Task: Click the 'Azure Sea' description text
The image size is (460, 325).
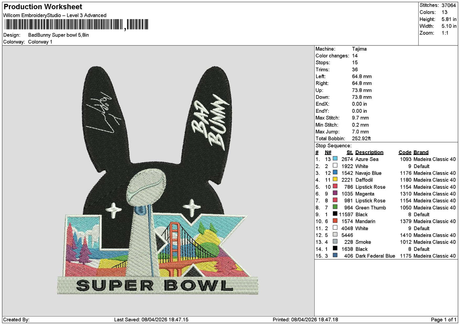Action: tap(367, 159)
